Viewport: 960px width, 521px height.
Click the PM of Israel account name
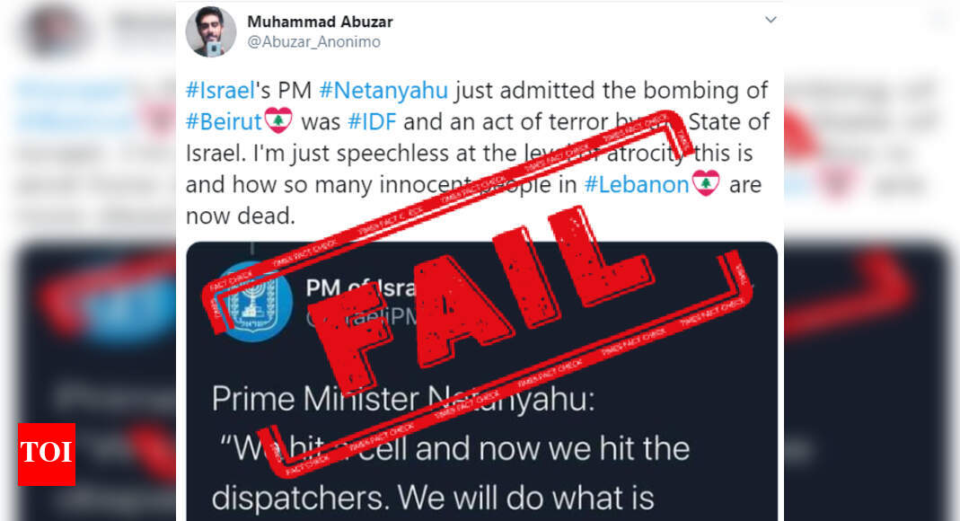pos(361,287)
